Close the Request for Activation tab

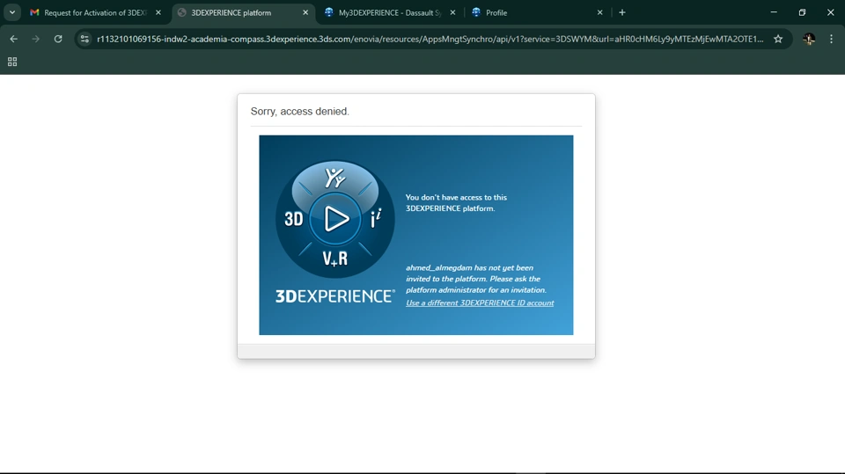tap(158, 12)
